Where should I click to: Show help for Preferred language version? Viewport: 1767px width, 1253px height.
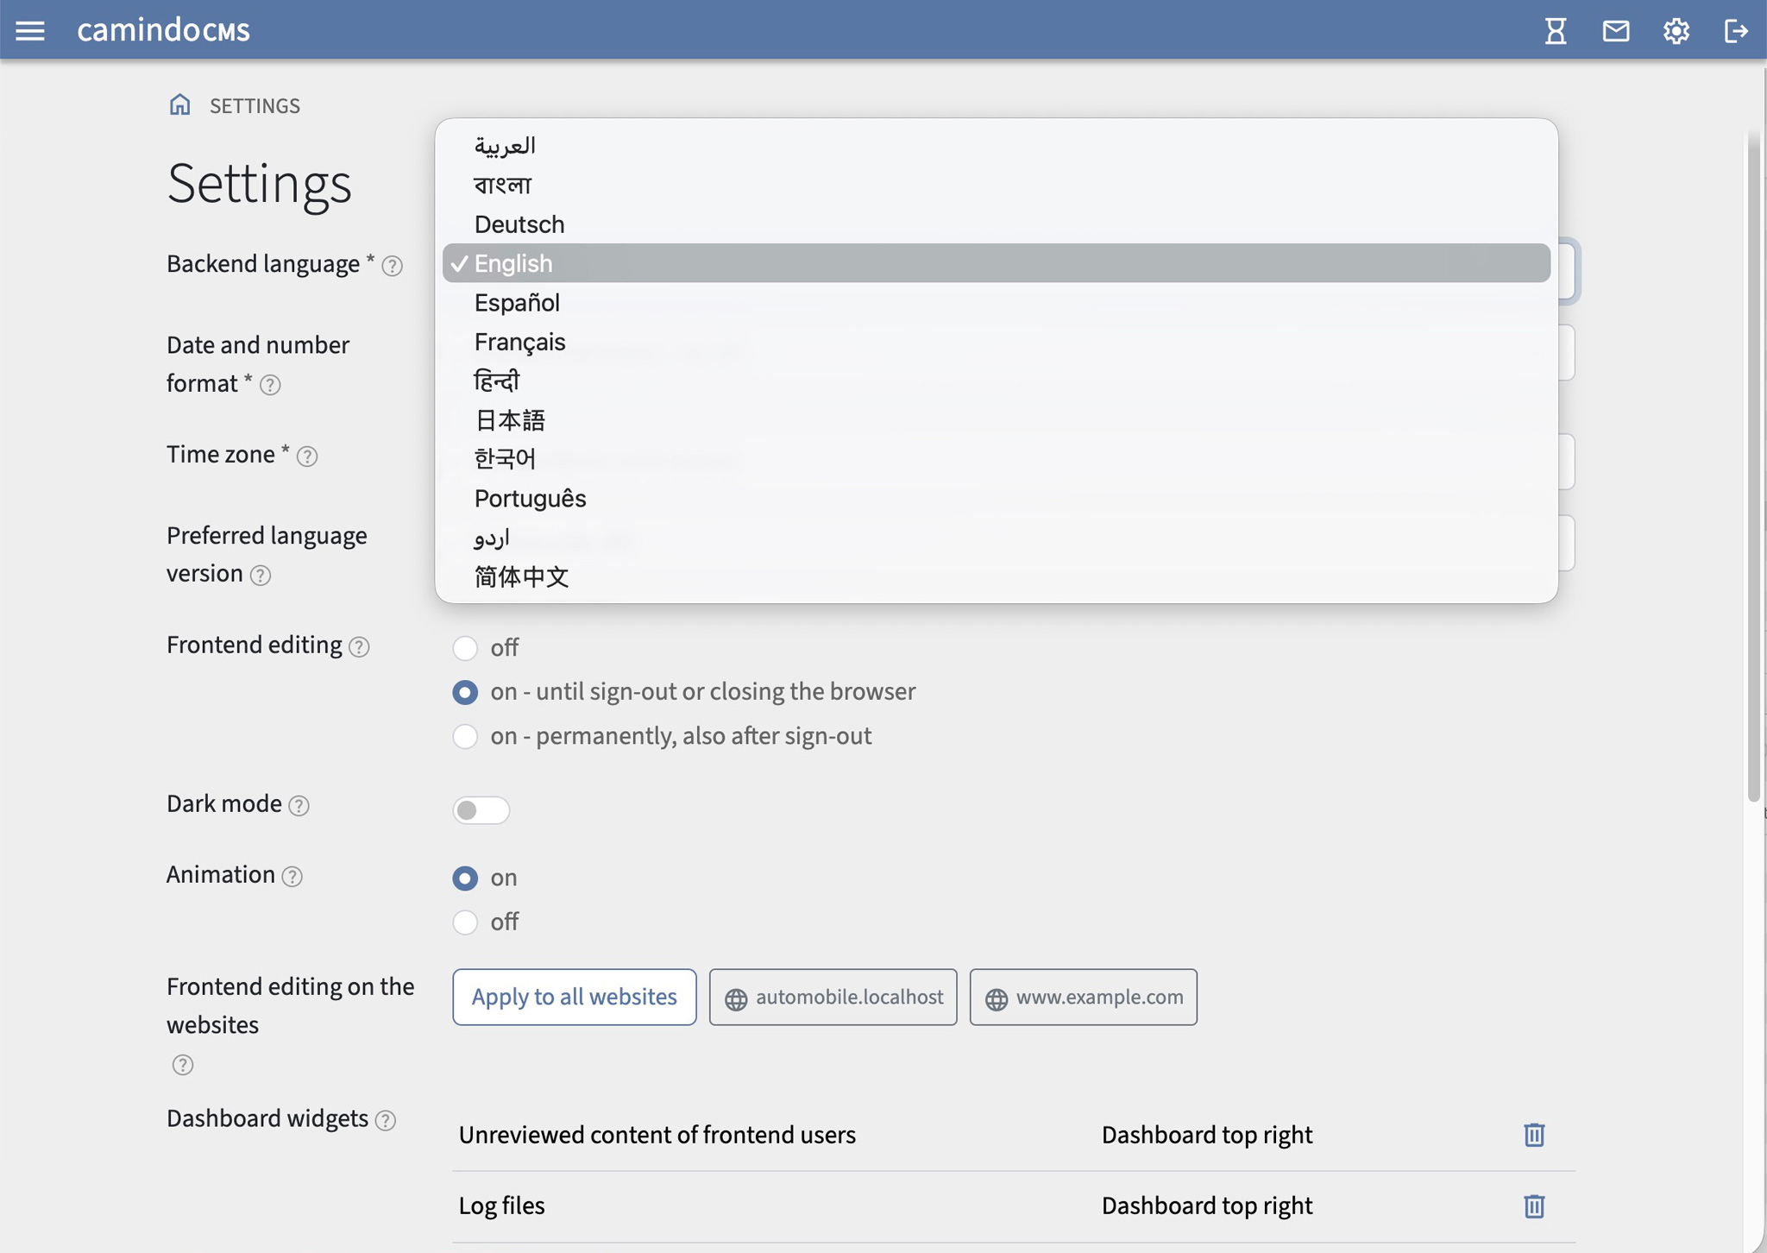coord(261,575)
